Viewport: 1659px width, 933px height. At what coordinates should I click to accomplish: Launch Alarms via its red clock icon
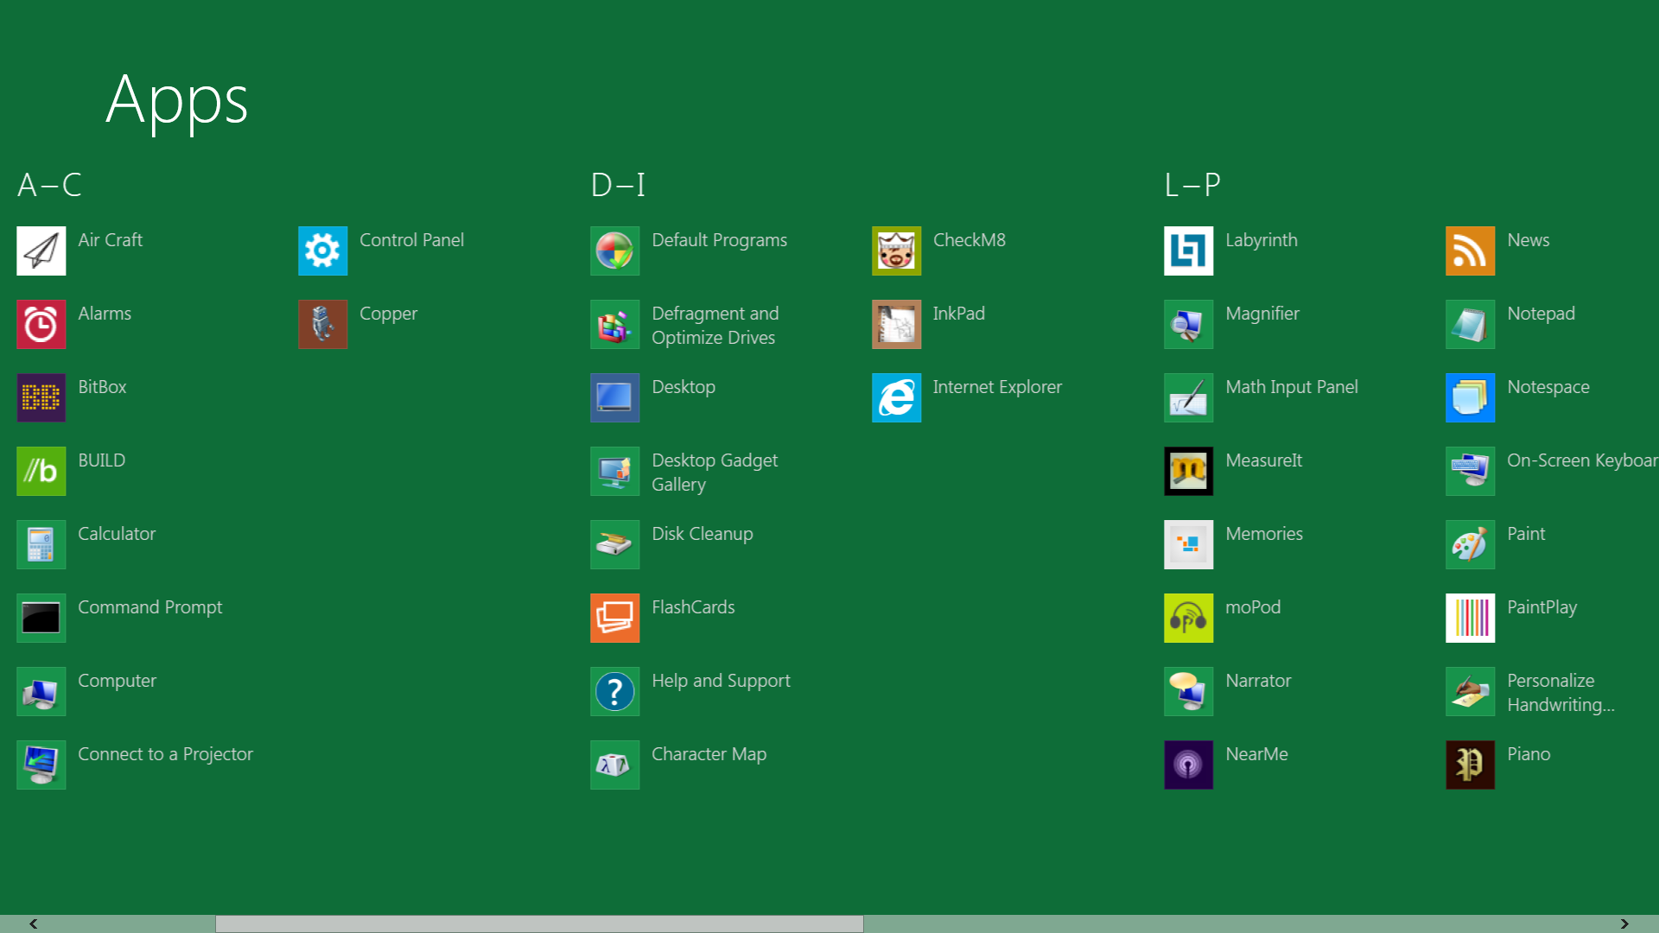tap(41, 324)
